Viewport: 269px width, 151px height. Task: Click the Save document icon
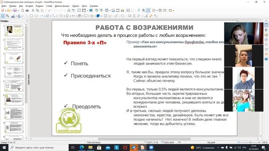click(x=15, y=10)
